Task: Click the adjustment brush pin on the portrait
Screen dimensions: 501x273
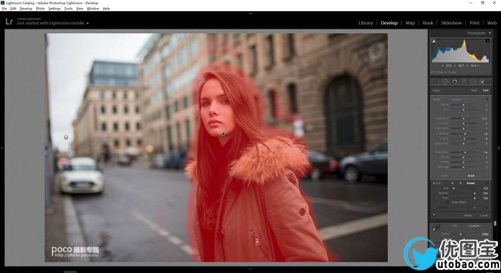Action: tap(224, 134)
